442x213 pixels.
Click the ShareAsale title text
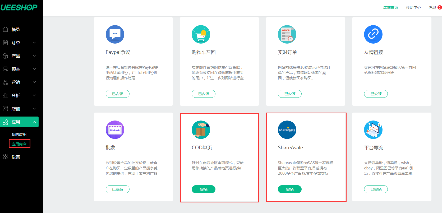coord(291,148)
